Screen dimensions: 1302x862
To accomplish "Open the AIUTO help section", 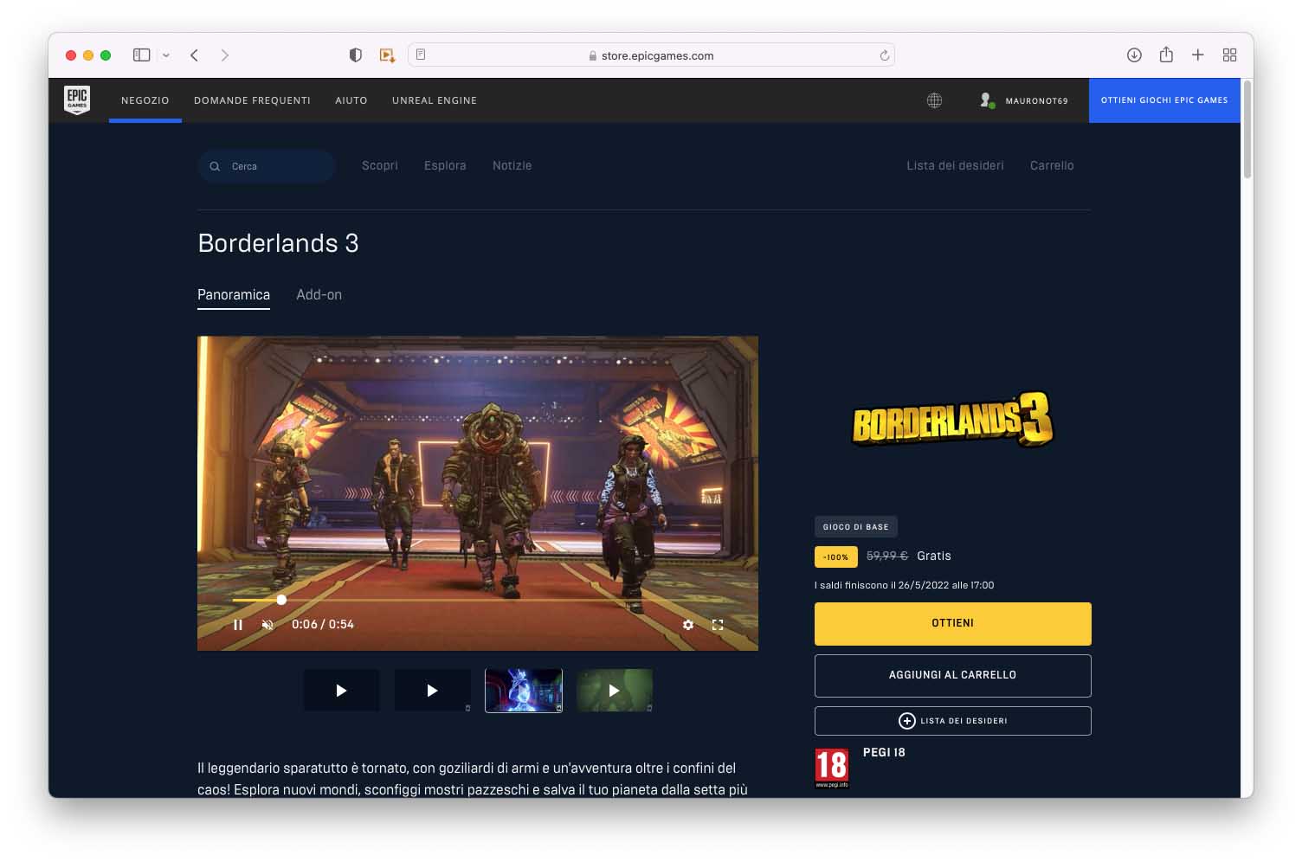I will tap(351, 100).
